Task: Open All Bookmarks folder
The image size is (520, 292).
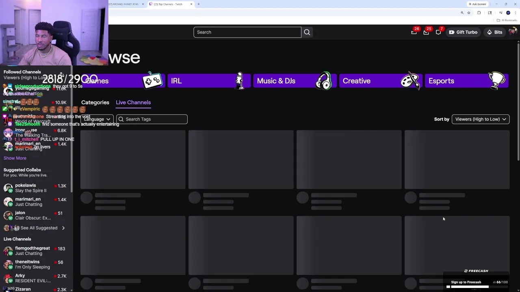Action: pyautogui.click(x=507, y=20)
